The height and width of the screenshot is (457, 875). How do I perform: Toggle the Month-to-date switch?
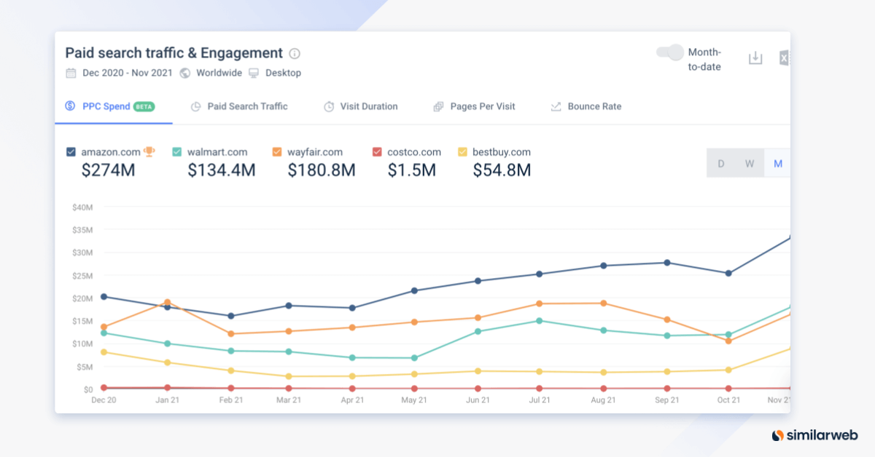[x=669, y=53]
